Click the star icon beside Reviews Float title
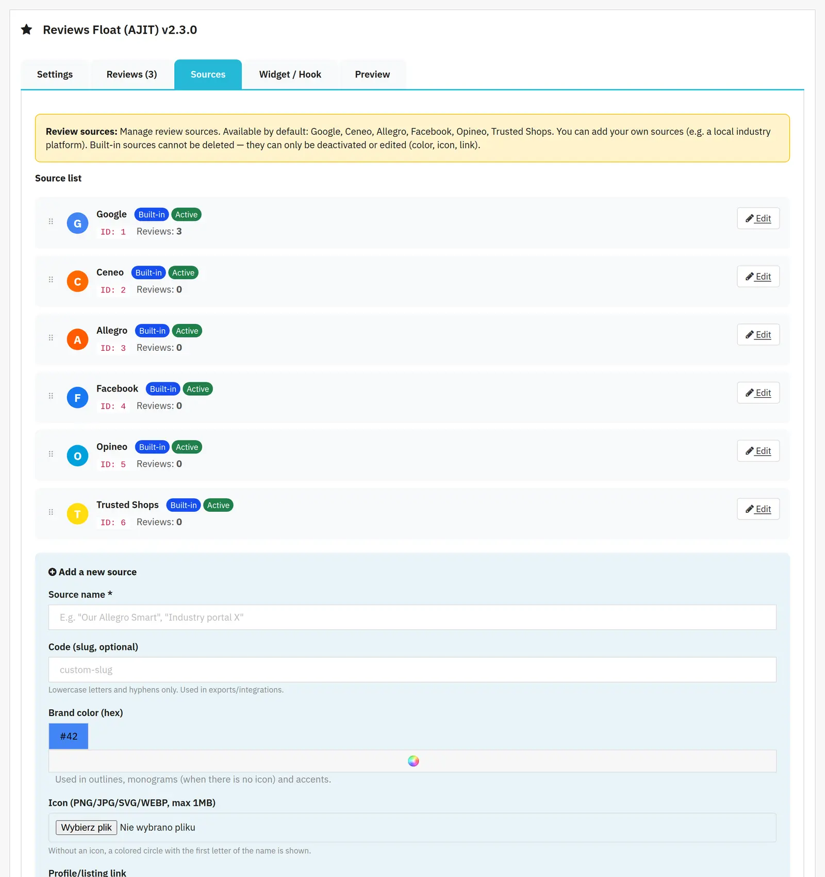The width and height of the screenshot is (825, 877). [27, 29]
